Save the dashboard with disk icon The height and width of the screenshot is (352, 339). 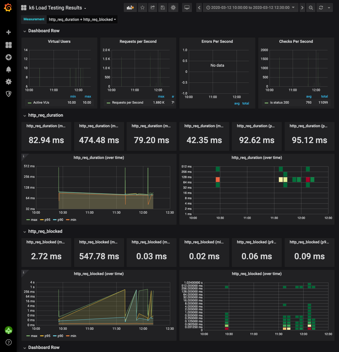click(163, 8)
